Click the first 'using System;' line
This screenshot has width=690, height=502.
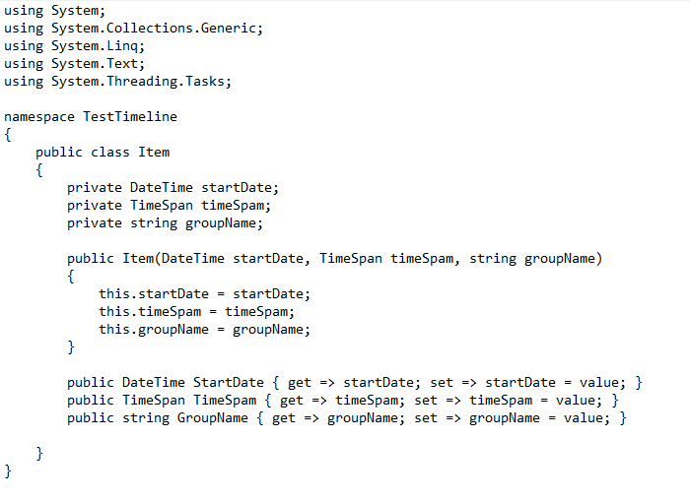[x=54, y=11]
